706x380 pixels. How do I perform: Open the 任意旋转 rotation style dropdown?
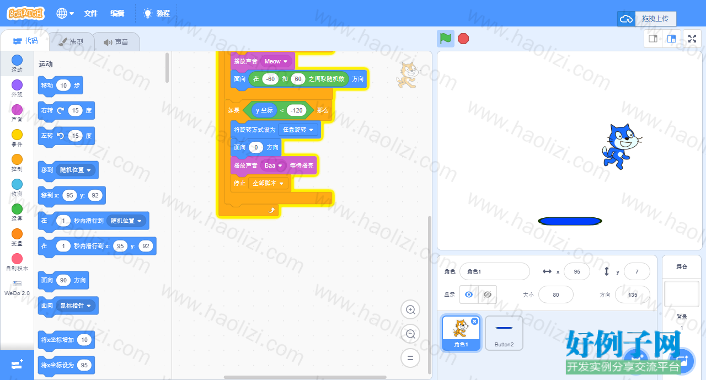(x=298, y=130)
